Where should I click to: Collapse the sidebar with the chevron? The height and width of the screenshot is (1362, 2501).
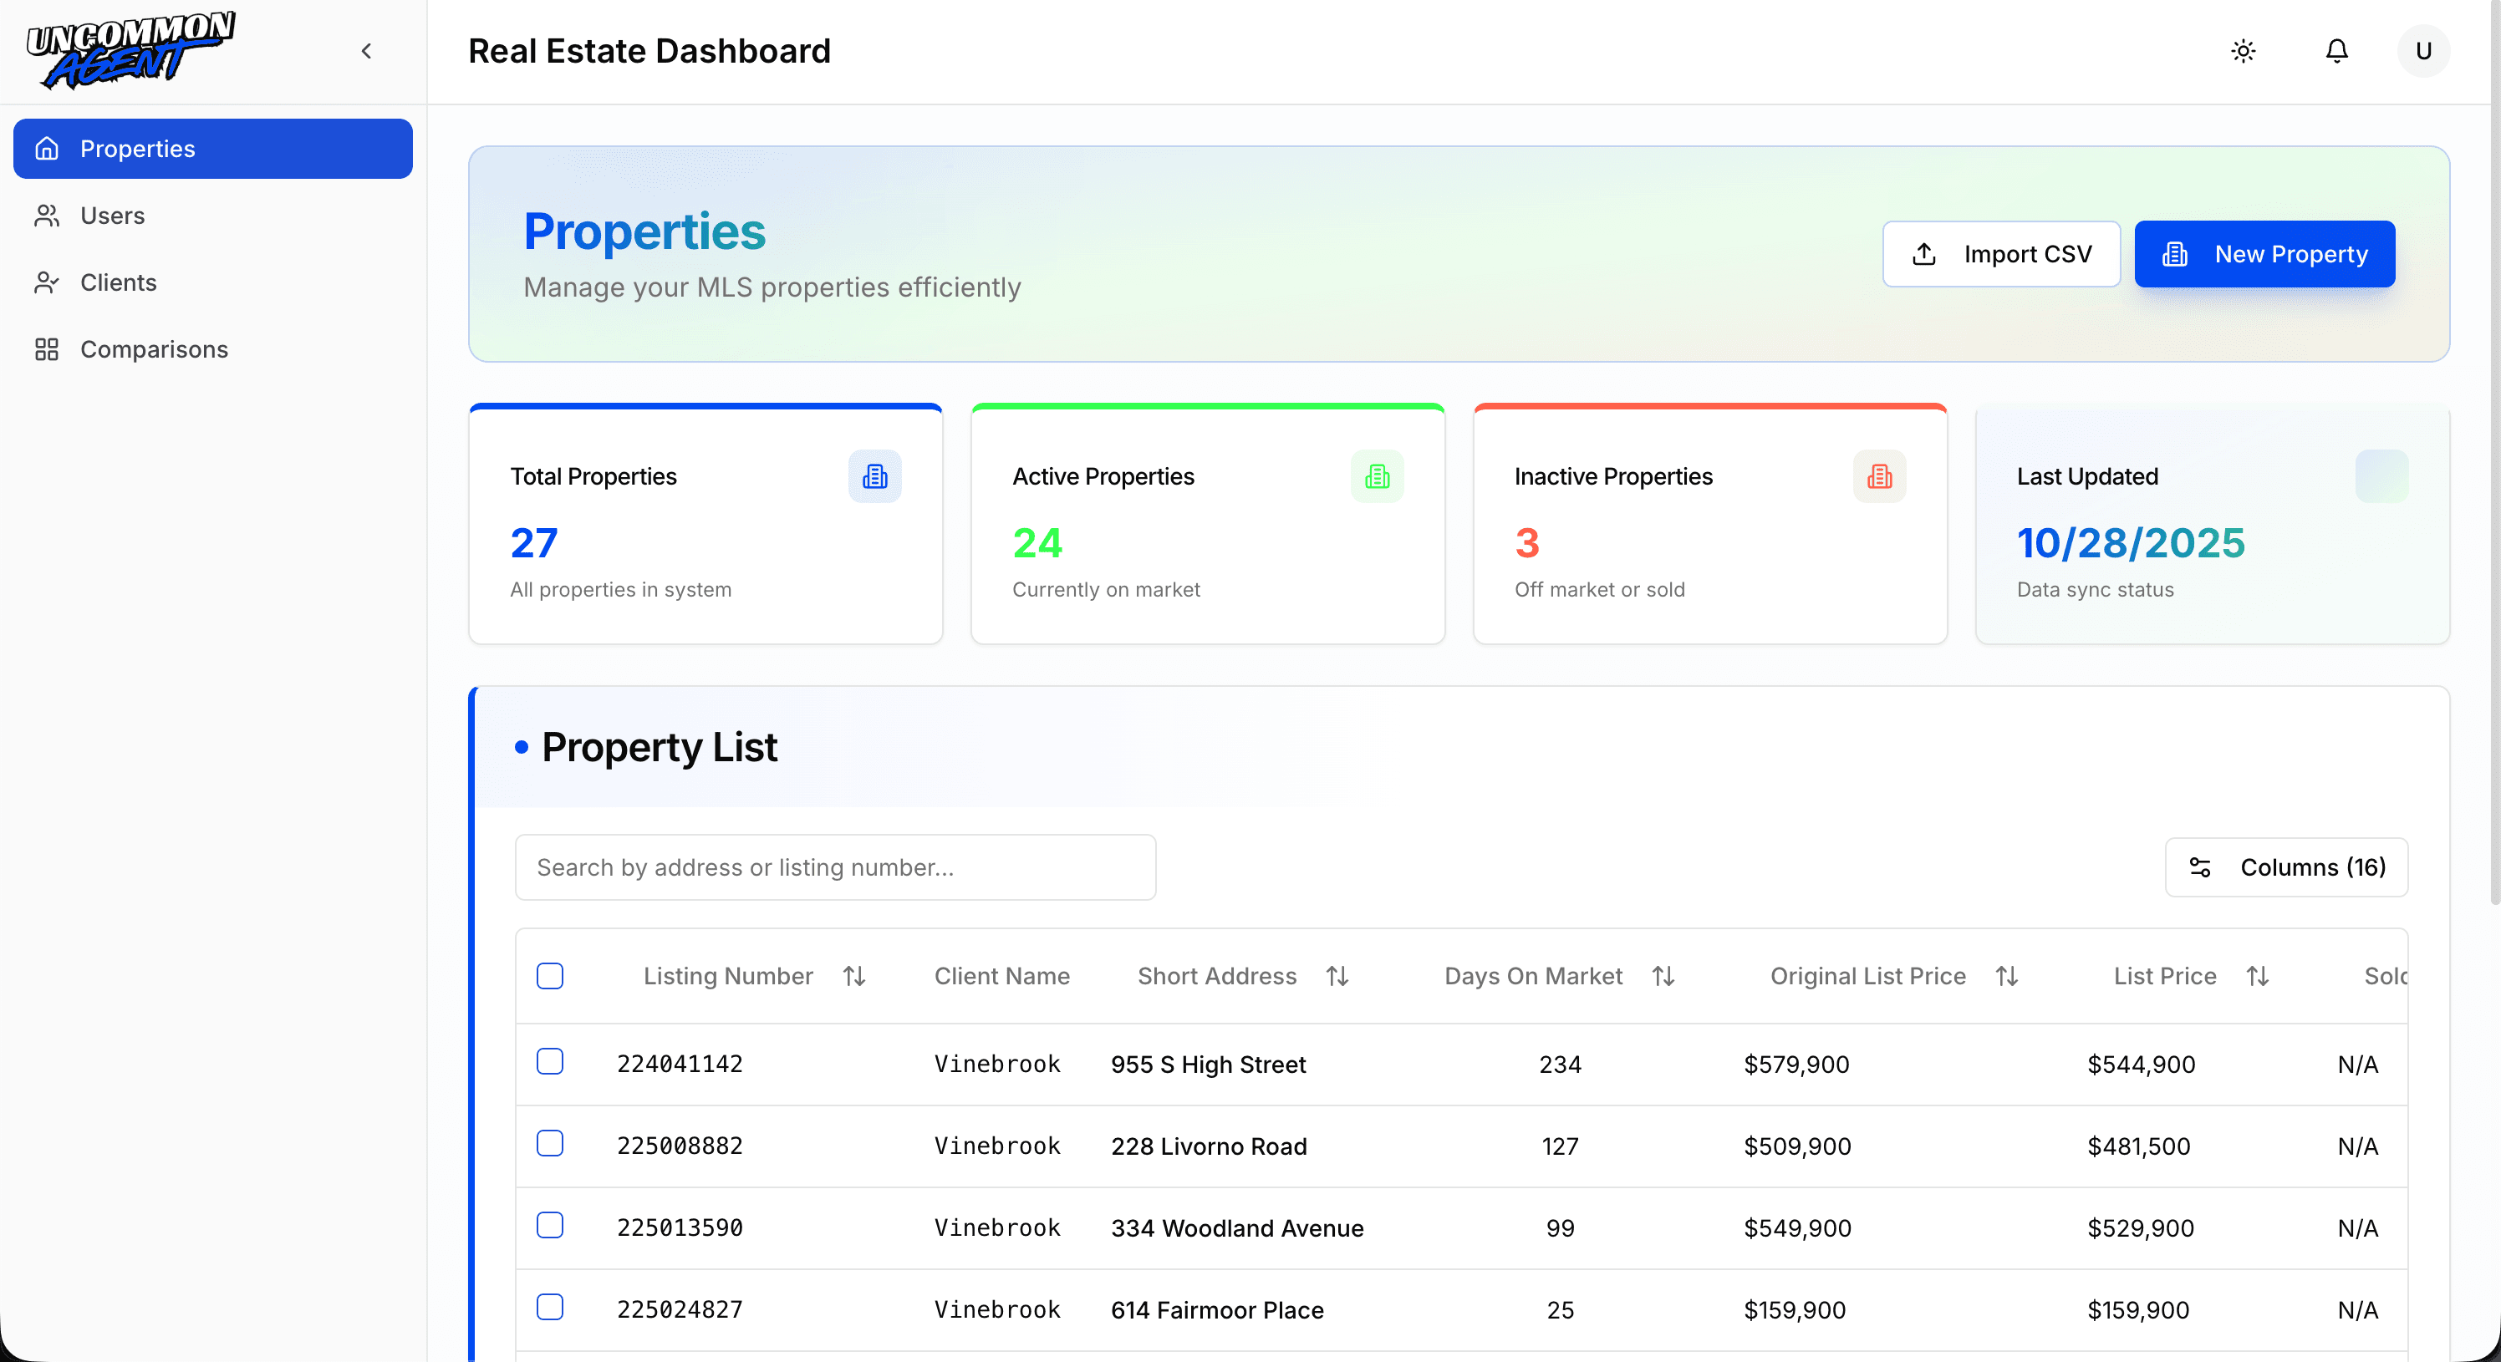coord(366,50)
